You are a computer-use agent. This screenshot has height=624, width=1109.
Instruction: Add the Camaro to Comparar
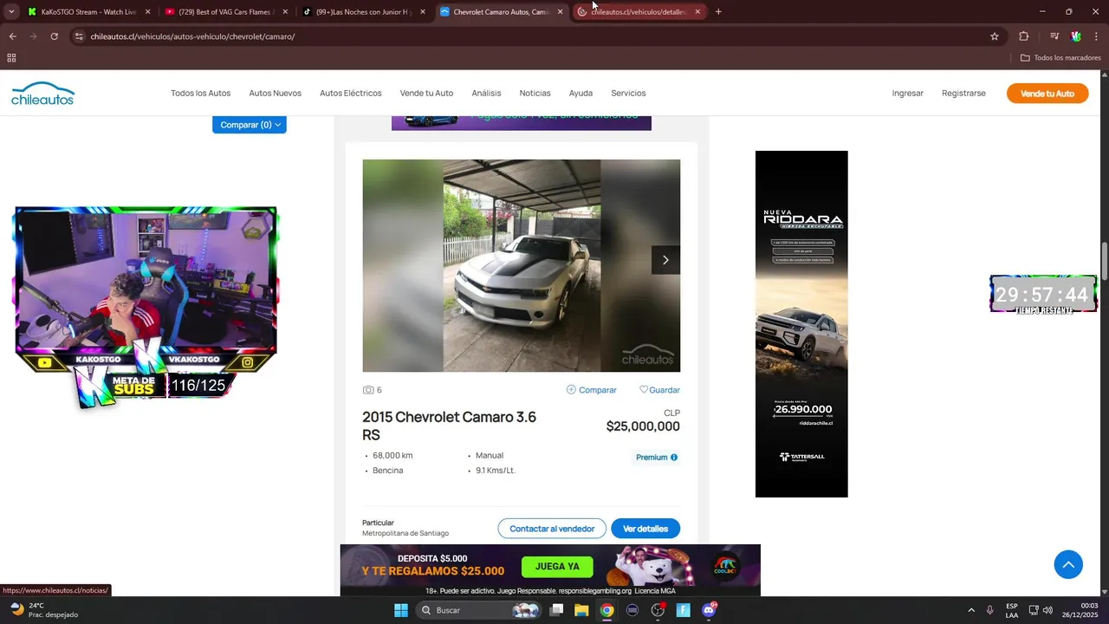point(591,390)
